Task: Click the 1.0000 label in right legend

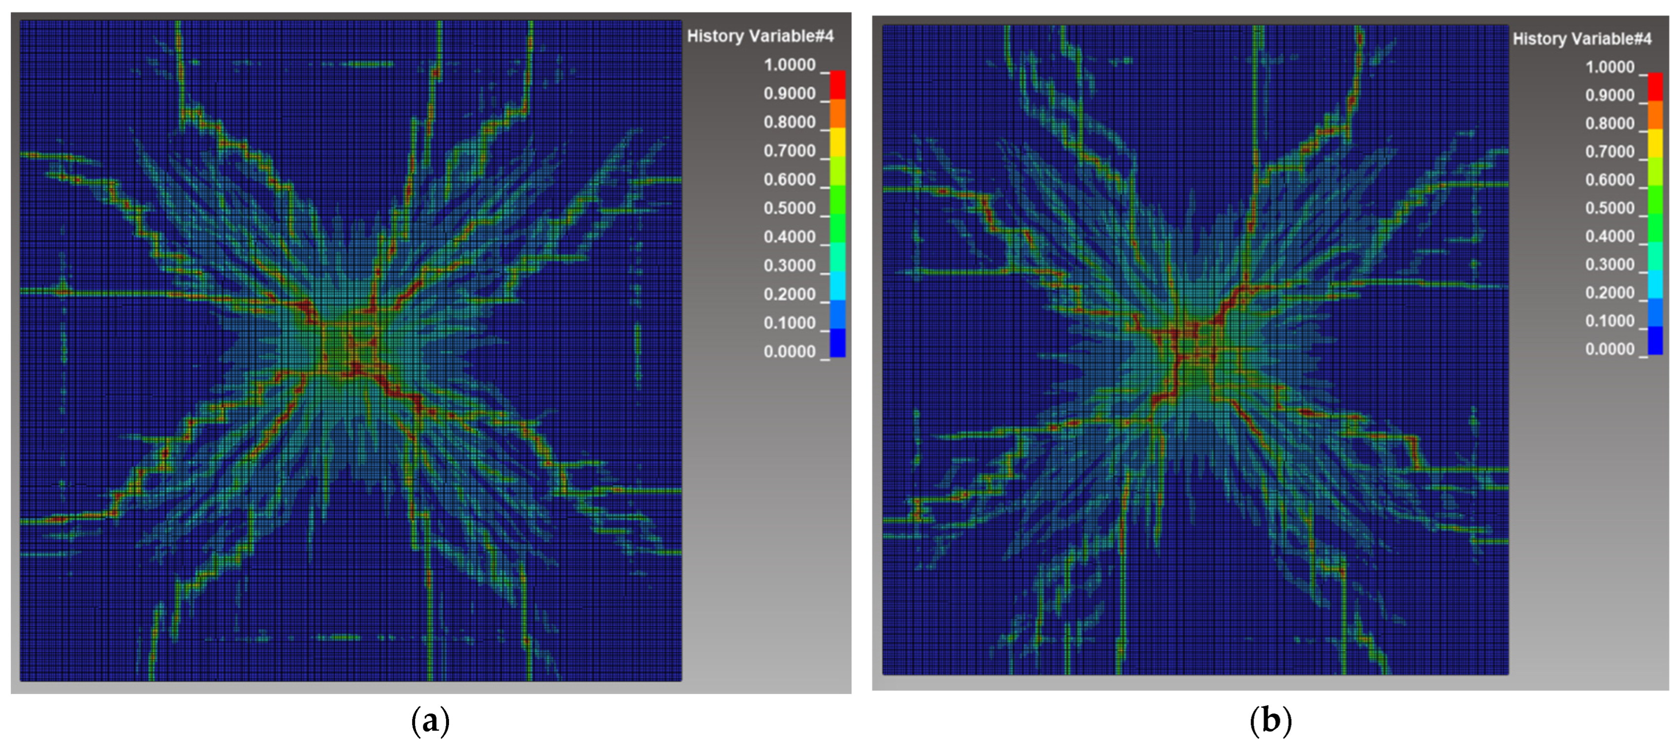Action: point(1610,67)
